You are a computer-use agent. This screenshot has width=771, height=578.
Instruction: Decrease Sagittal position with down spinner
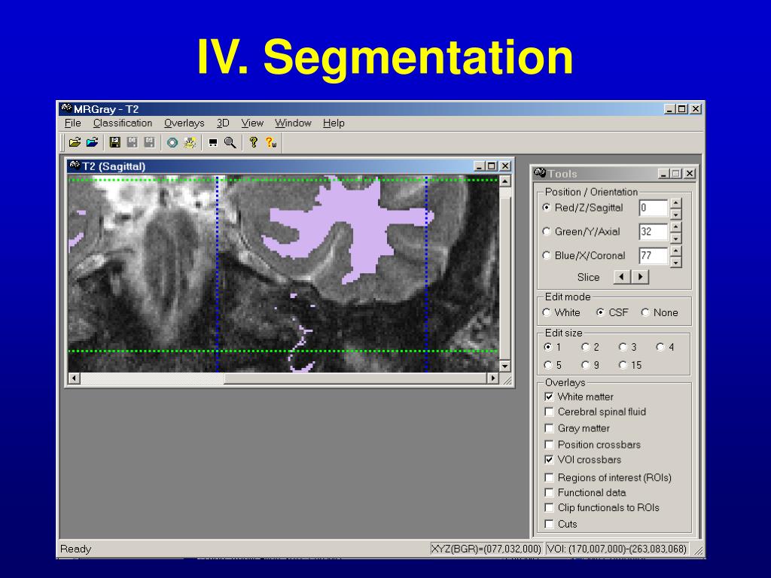coord(676,214)
